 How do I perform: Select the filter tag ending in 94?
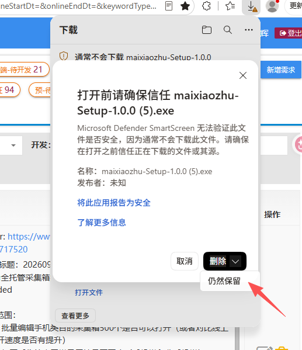(x=9, y=90)
